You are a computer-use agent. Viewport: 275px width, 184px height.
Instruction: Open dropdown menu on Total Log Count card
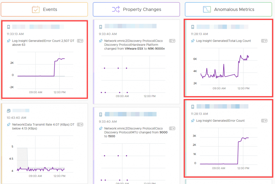264,41
